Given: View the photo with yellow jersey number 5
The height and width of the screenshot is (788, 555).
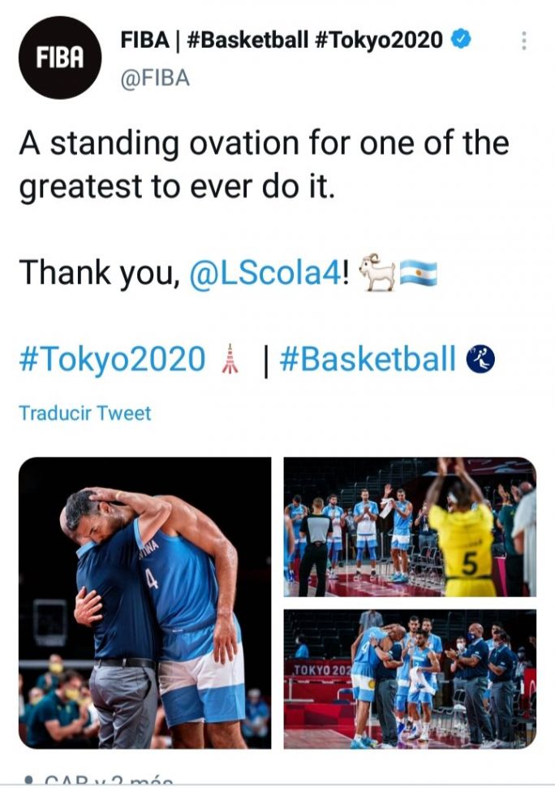Looking at the screenshot, I should coord(409,526).
